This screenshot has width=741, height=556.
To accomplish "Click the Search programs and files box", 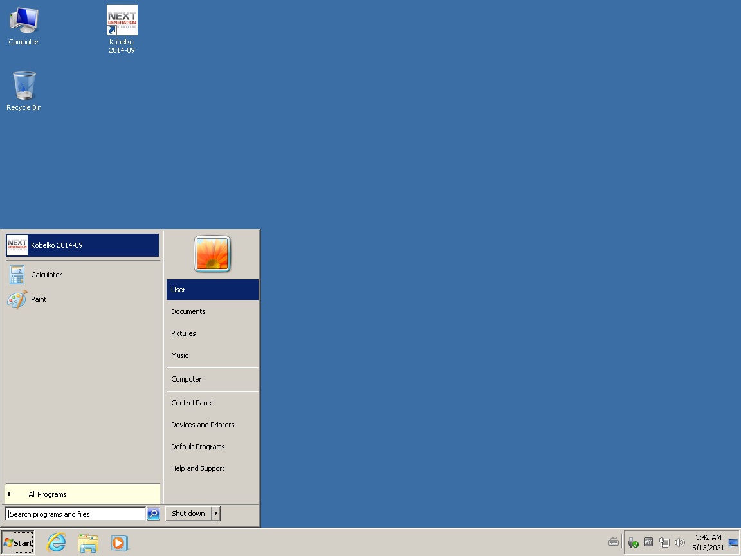I will [x=76, y=514].
